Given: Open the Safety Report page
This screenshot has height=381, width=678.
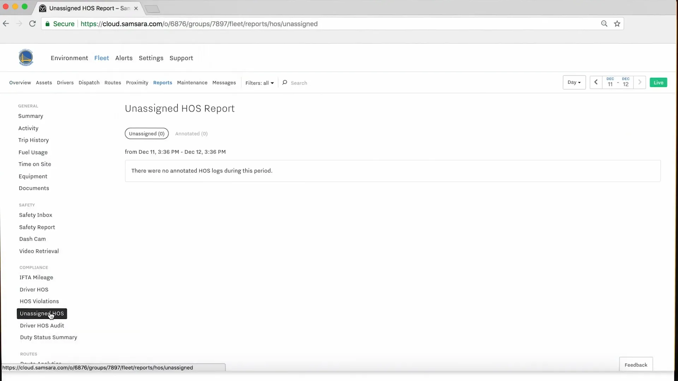Looking at the screenshot, I should click(37, 227).
